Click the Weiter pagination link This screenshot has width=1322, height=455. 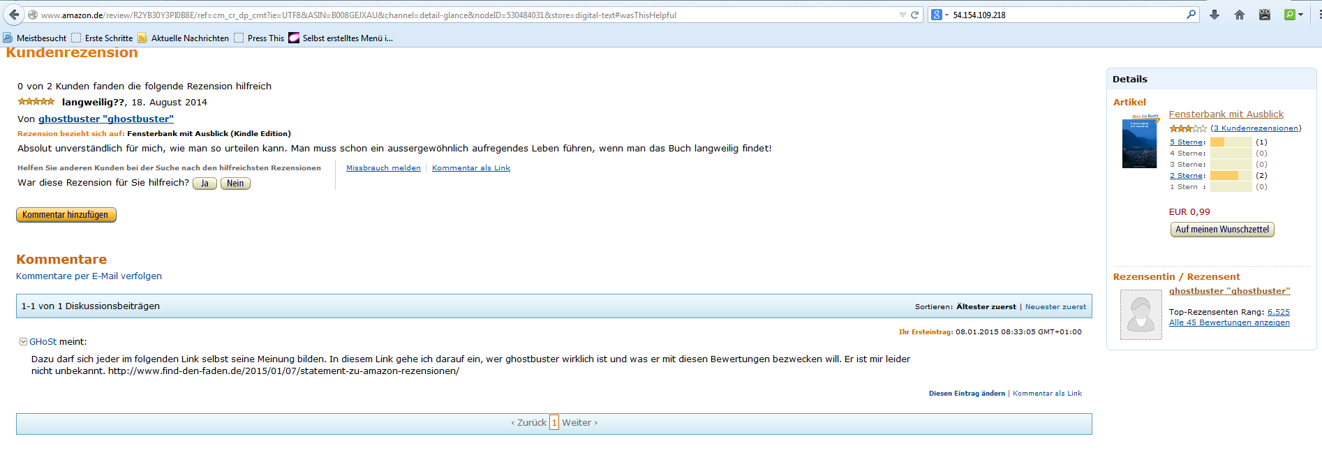(x=580, y=423)
